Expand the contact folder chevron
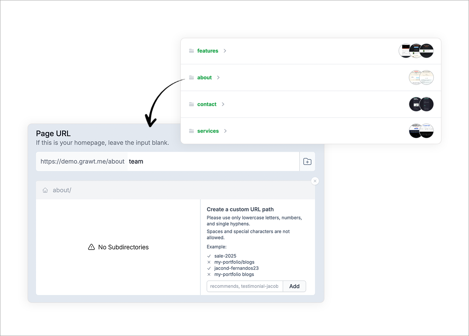This screenshot has height=336, width=469. click(223, 104)
